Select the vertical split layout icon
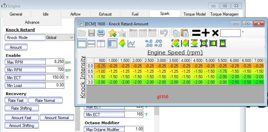268x132 pixels. [101, 43]
